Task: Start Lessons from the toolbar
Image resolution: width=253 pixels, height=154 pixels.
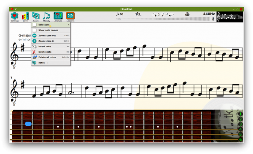Action: tap(70, 17)
